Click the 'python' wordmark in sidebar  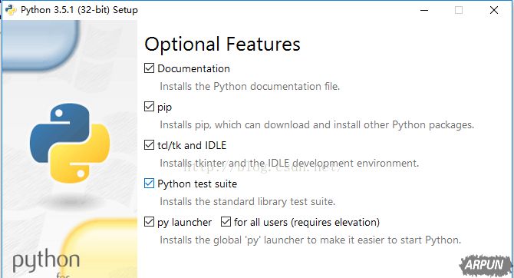click(x=46, y=260)
